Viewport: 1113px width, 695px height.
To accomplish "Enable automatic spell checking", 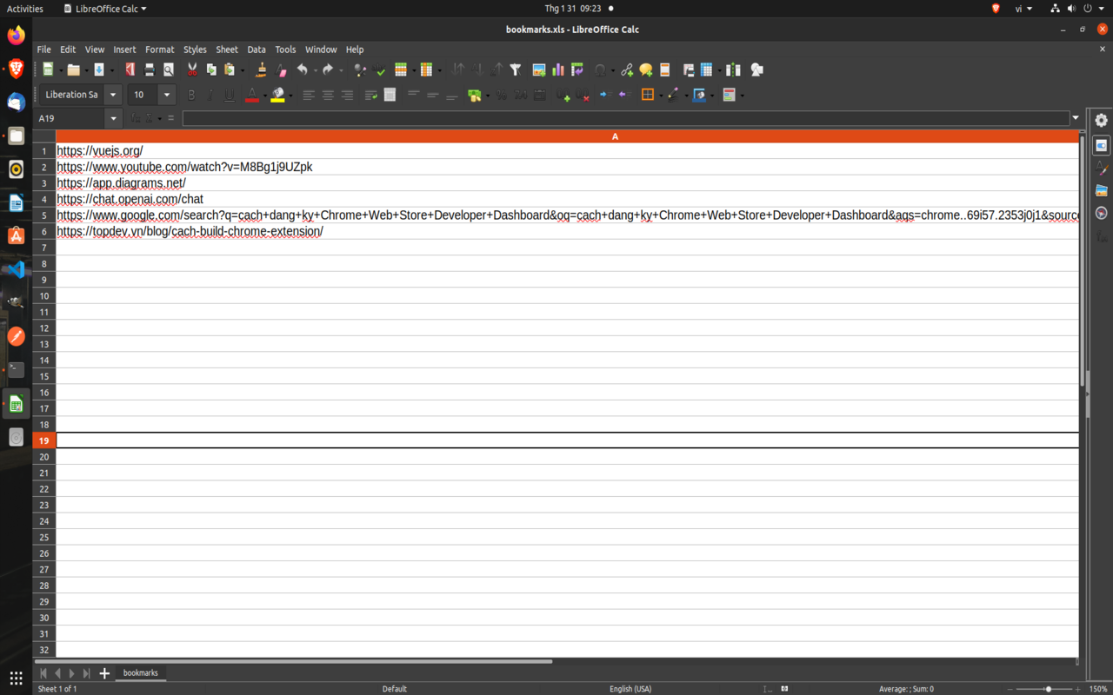I will 380,69.
